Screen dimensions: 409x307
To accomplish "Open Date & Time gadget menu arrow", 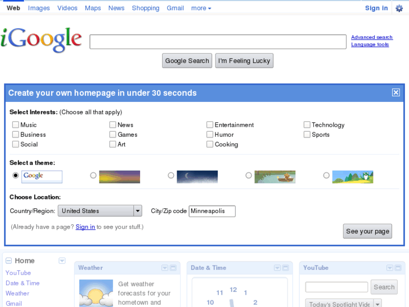I will pos(277,268).
